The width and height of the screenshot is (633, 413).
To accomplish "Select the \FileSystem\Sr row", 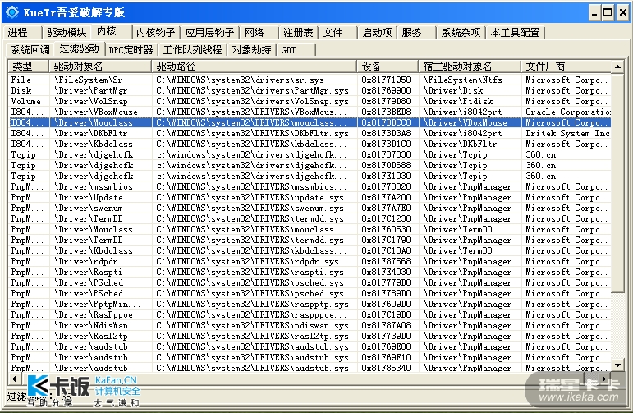I will tap(310, 80).
